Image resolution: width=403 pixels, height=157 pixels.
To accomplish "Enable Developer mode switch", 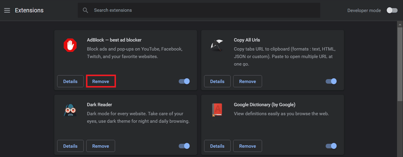I will pos(392,10).
